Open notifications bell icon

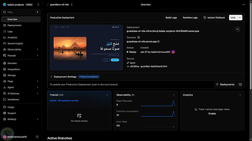[x=37, y=137]
